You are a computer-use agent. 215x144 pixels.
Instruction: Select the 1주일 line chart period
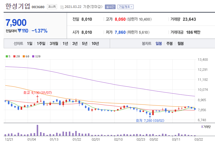41,43
